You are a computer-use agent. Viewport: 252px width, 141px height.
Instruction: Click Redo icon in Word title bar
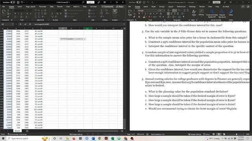point(153,2)
